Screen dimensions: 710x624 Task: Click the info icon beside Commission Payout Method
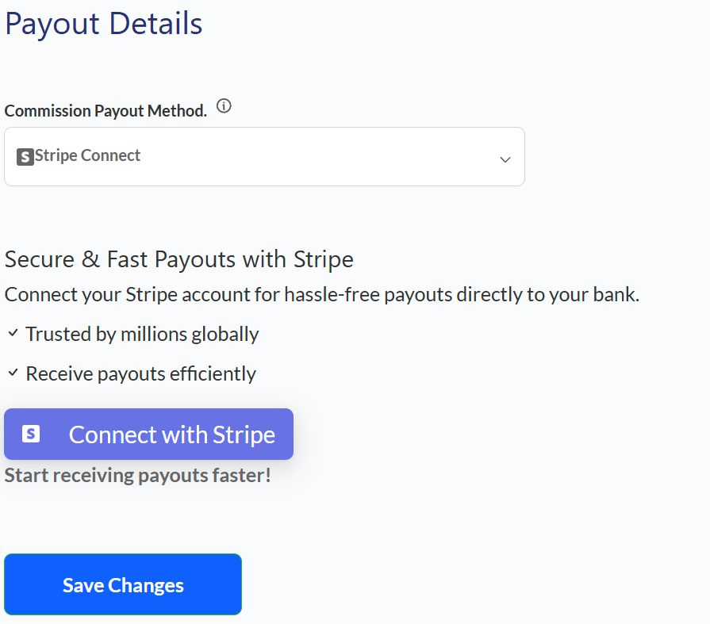pyautogui.click(x=224, y=106)
